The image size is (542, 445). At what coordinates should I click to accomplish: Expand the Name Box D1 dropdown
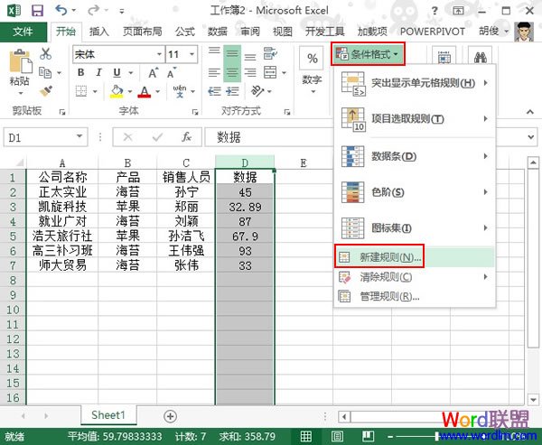79,136
